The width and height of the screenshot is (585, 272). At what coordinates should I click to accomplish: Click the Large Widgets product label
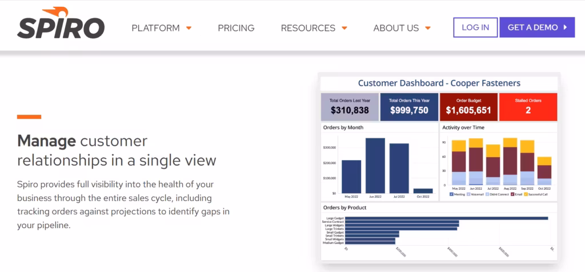pos(334,225)
